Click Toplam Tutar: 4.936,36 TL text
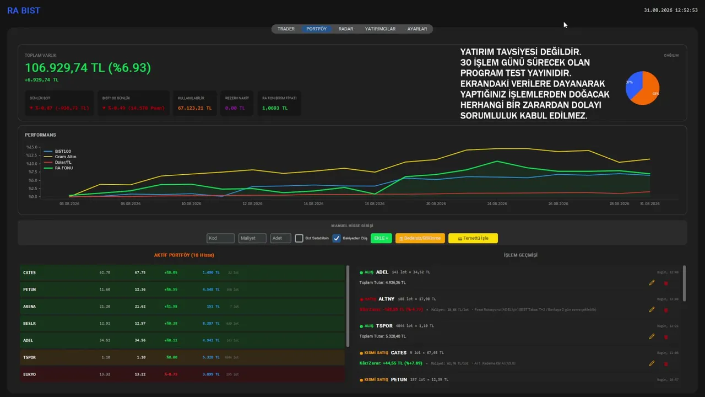This screenshot has width=705, height=397. [x=383, y=283]
